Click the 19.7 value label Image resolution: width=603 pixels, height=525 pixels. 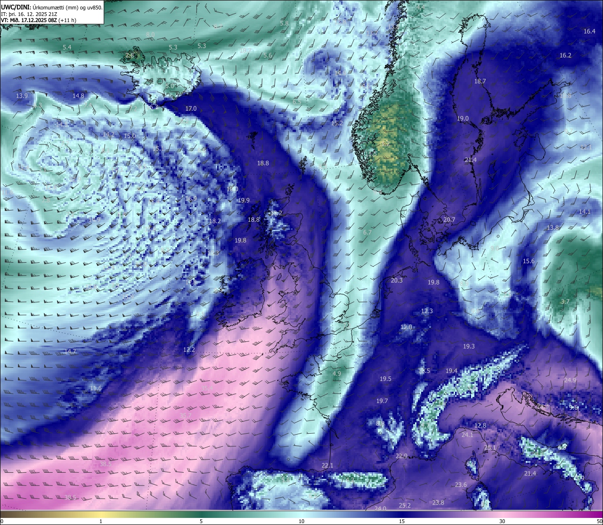(382, 401)
